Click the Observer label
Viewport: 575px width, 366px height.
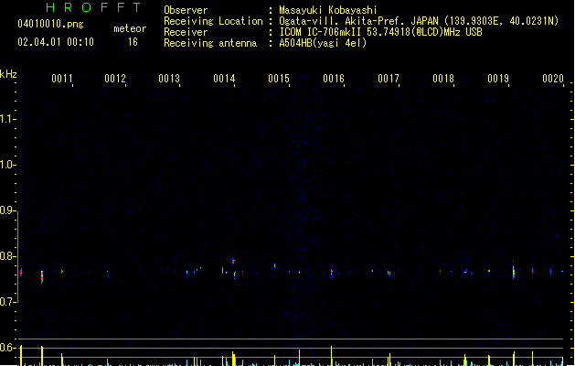click(186, 10)
